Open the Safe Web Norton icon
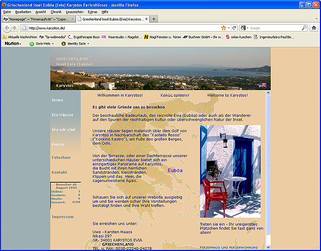 coord(32,43)
